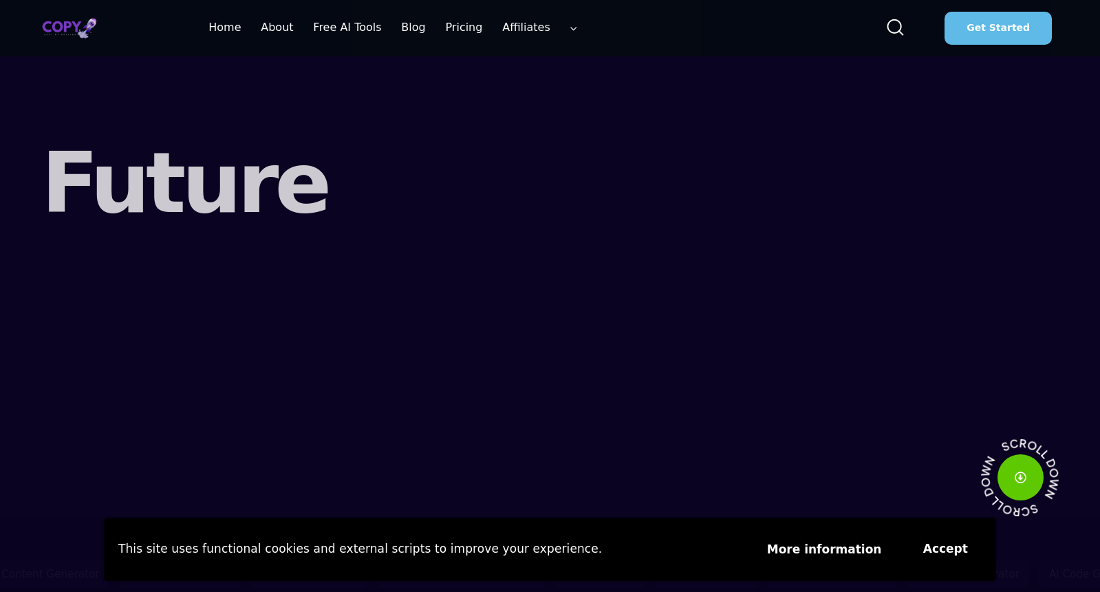The height and width of the screenshot is (592, 1100).
Task: Click the cookie notice message text
Action: coord(360,549)
